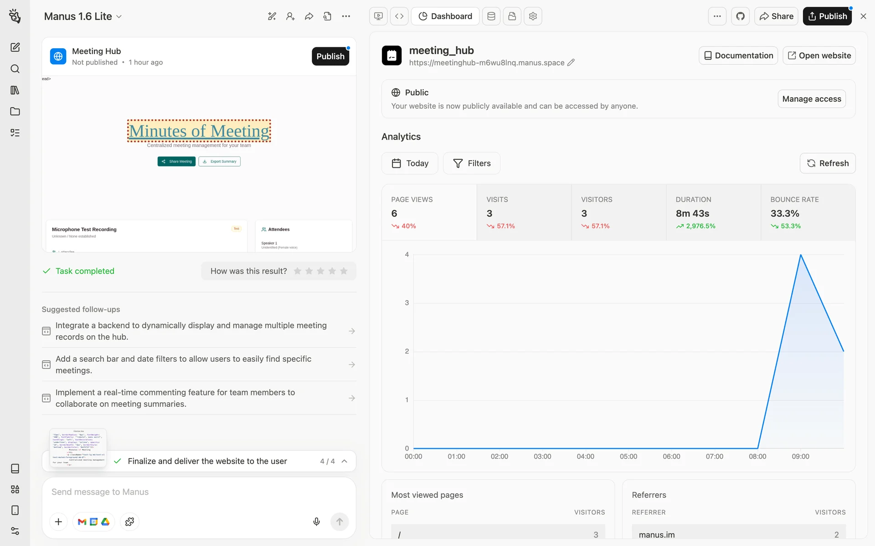Click the GitHub icon in top bar
Screen dimensions: 875x546
click(x=740, y=16)
